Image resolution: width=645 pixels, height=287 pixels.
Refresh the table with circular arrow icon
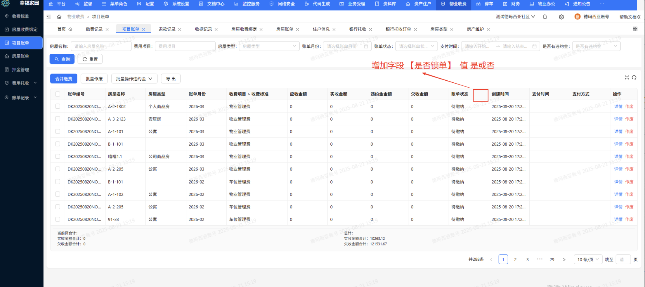[x=634, y=77]
